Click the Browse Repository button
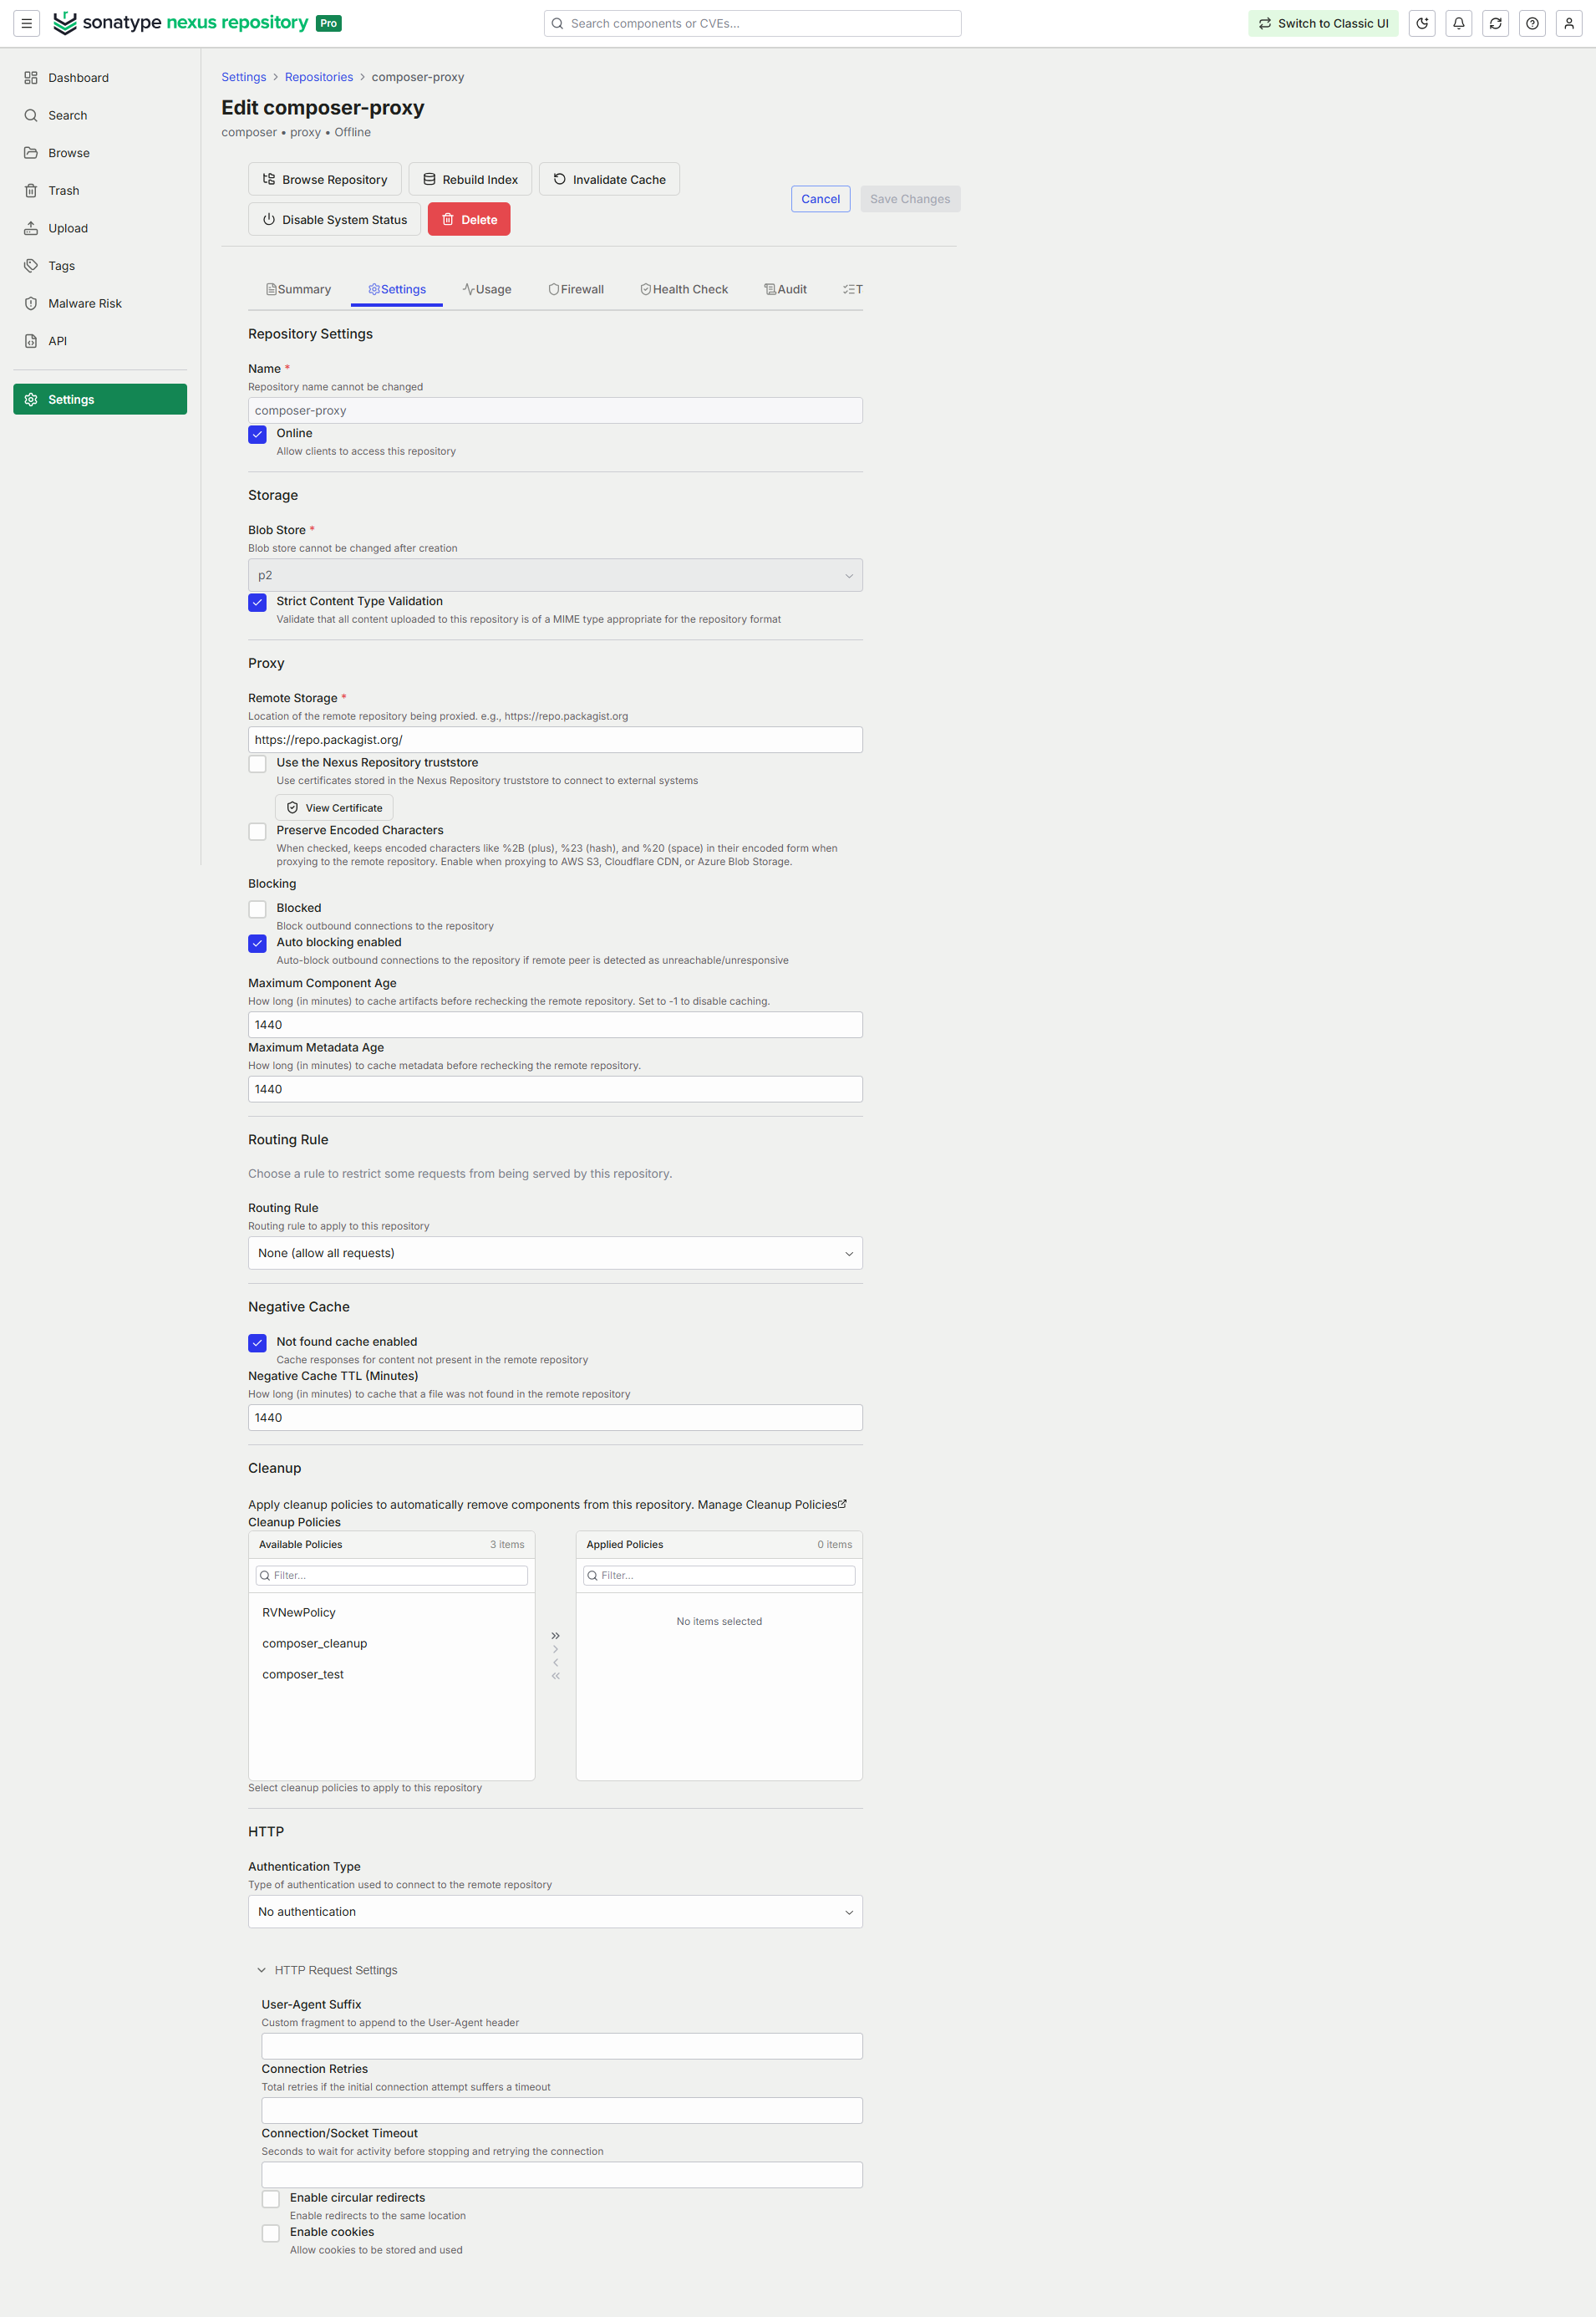Image resolution: width=1596 pixels, height=2317 pixels. (x=325, y=179)
